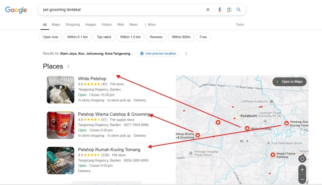Viewport: 322px width, 185px height.
Task: Open Petshop Wisma Catshop & Grooming listing
Action: click(x=114, y=114)
